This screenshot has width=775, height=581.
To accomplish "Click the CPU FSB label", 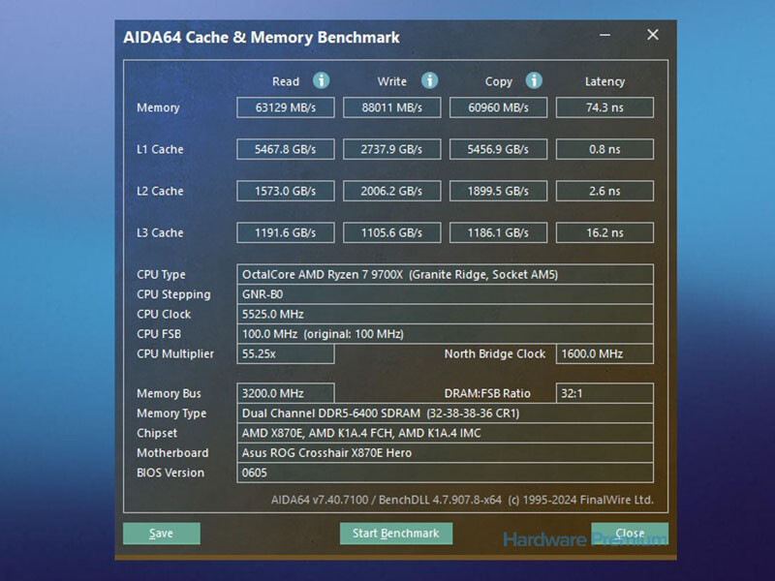I will point(159,334).
